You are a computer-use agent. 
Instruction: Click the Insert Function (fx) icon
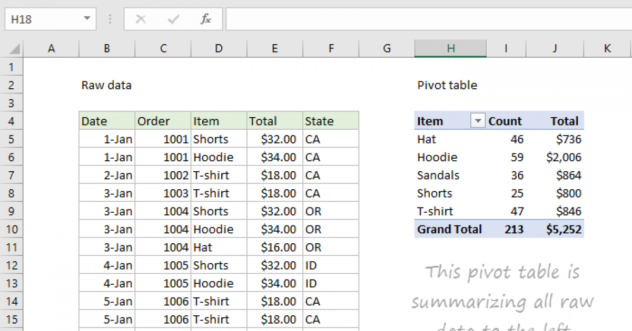pos(205,19)
